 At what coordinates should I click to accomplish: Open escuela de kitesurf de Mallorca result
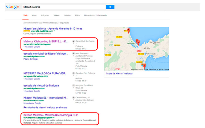pyautogui.click(x=41, y=86)
